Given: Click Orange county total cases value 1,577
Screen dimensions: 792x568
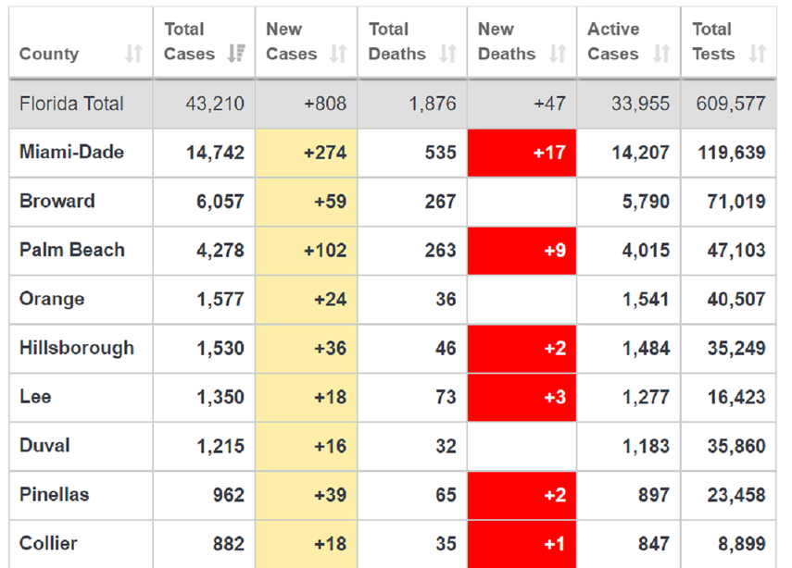Looking at the screenshot, I should pyautogui.click(x=220, y=299).
